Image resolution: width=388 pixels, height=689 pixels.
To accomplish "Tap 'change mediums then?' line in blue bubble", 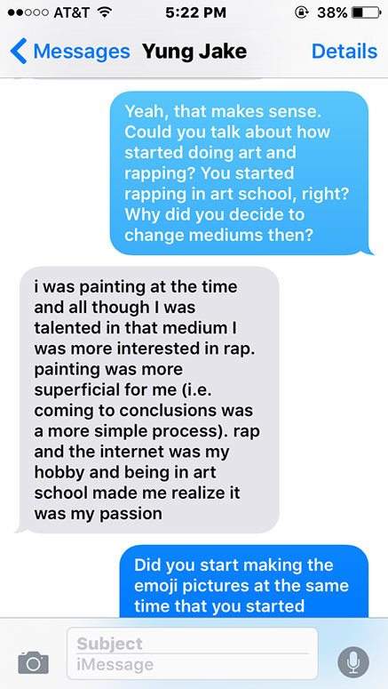I will 218,236.
